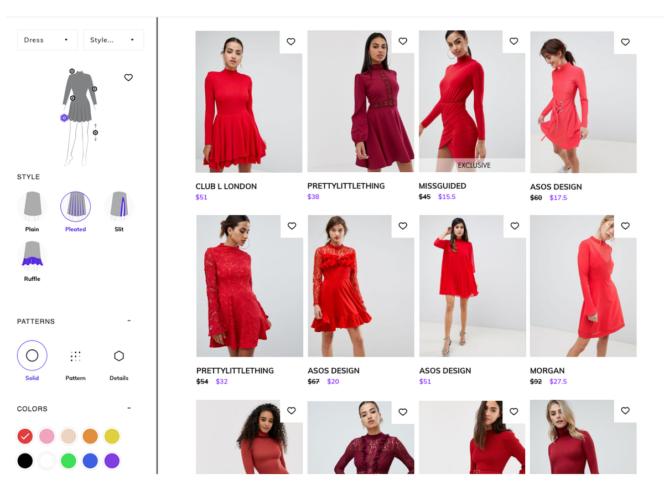664x495 pixels.
Task: Open the Dress category dropdown
Action: [47, 39]
